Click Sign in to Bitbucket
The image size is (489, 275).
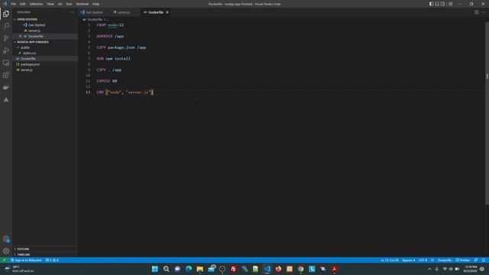point(26,260)
